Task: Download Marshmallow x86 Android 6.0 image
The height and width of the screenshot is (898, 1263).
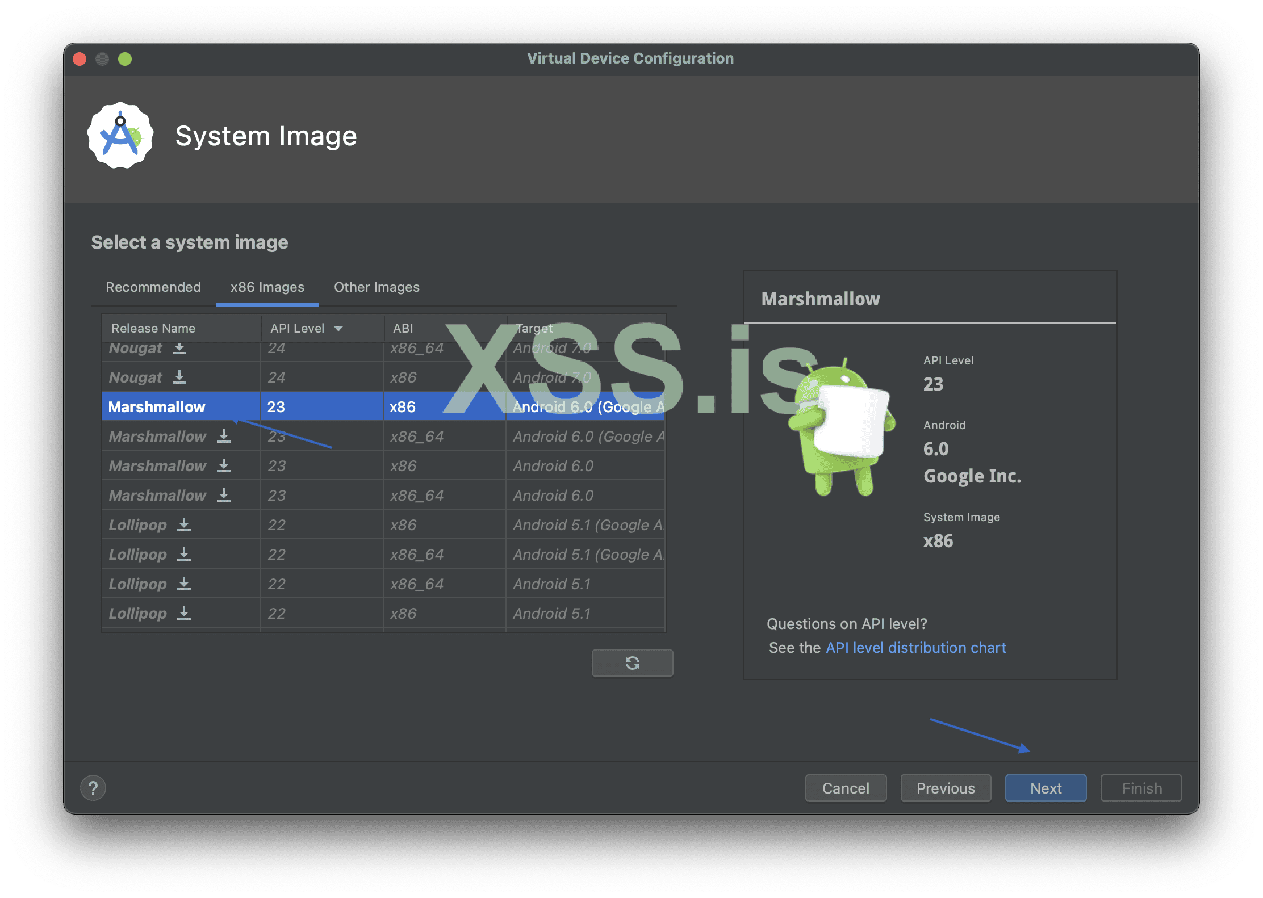Action: tap(224, 466)
